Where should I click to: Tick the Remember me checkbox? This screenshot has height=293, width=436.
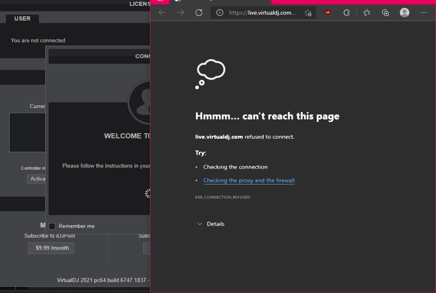tap(52, 226)
